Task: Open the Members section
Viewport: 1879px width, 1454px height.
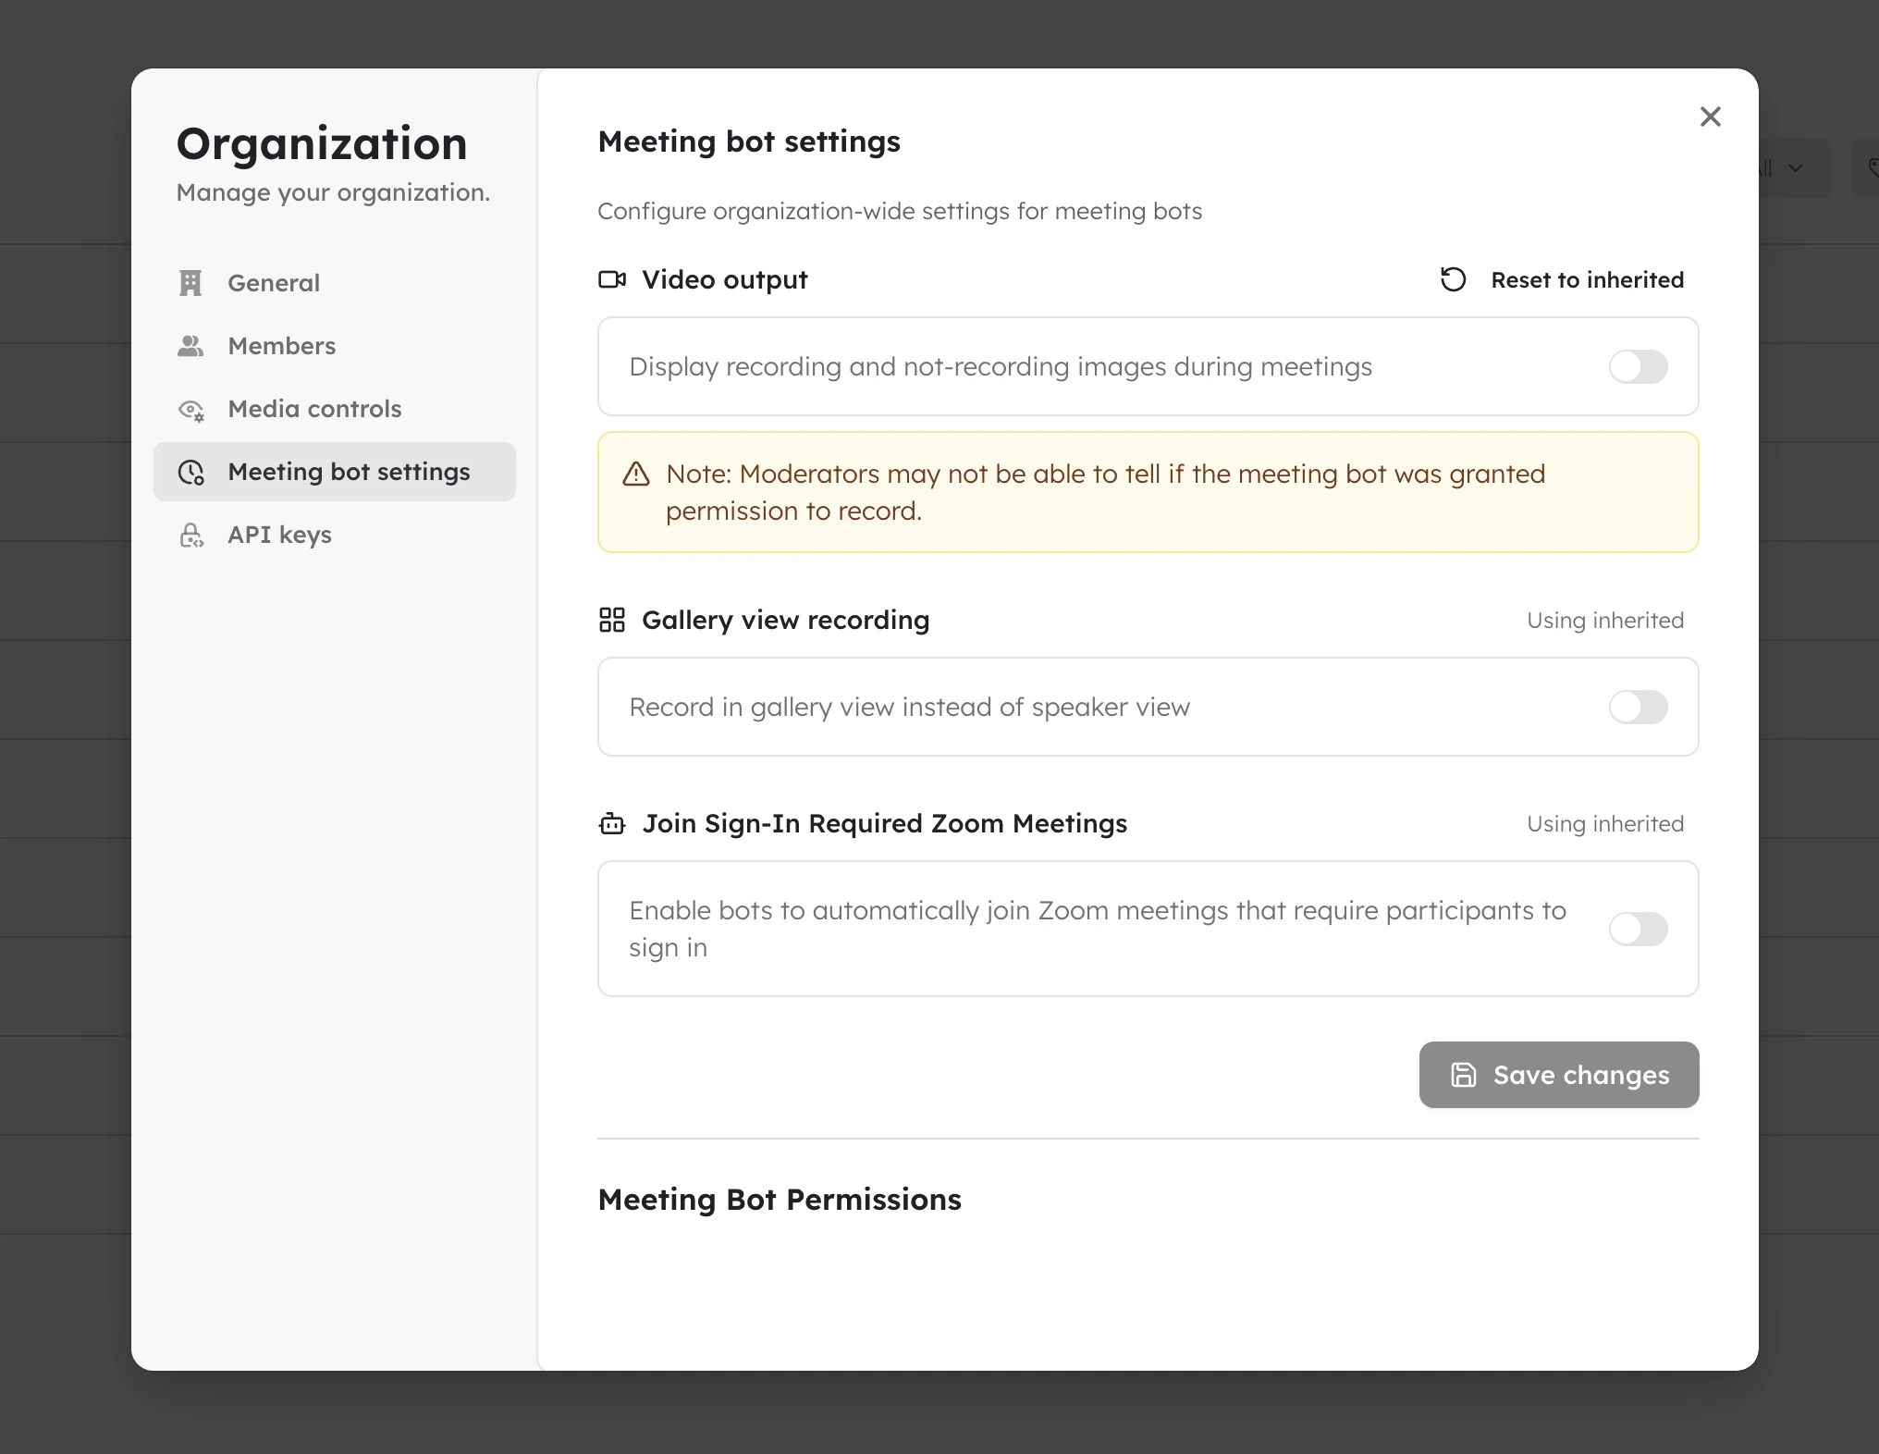Action: (281, 346)
